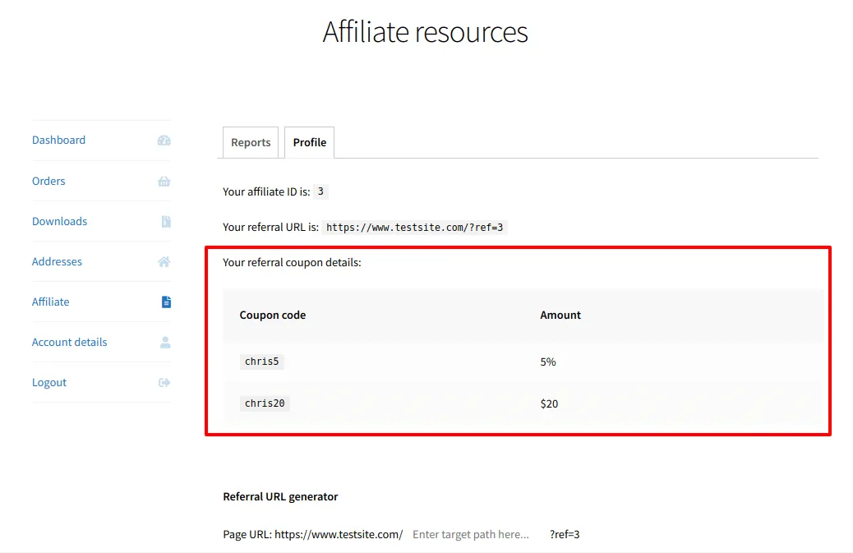Click the Affiliate resources page title

point(426,31)
